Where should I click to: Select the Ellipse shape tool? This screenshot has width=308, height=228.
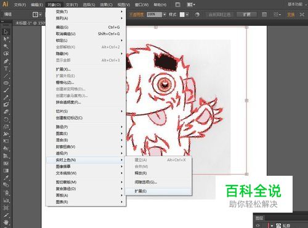tap(6, 83)
